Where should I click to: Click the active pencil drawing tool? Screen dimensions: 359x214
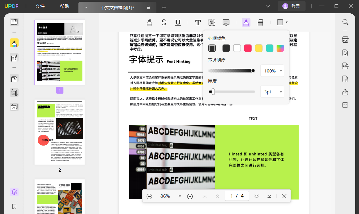point(246,22)
